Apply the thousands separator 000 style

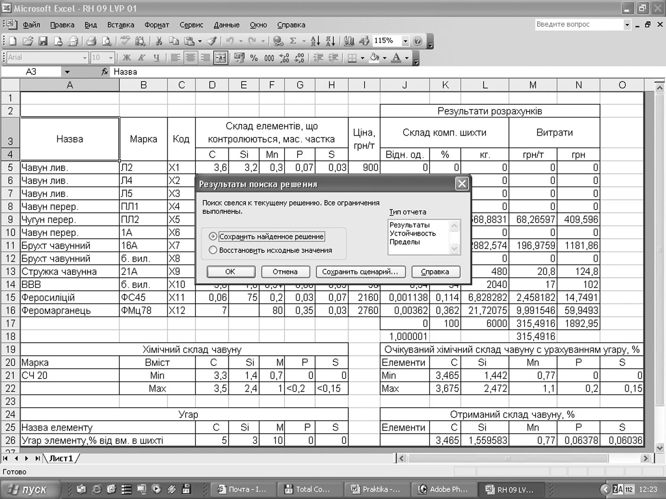269,58
